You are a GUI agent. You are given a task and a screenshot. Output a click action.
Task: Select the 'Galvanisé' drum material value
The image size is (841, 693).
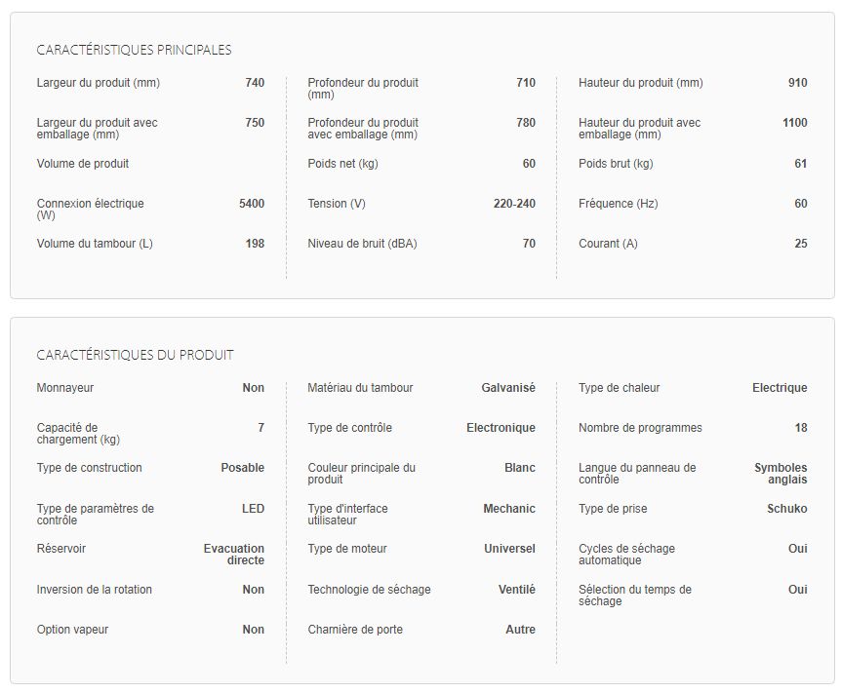(x=508, y=388)
